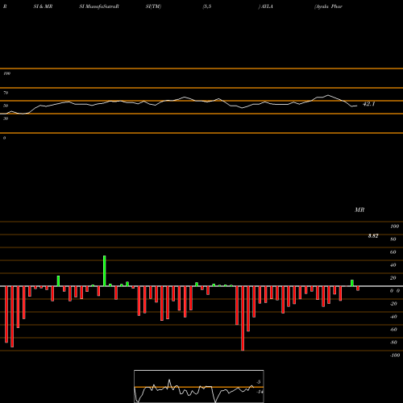403x403 pixels.
Task: Click the '30' level label on RSI axis
Action: point(6,118)
